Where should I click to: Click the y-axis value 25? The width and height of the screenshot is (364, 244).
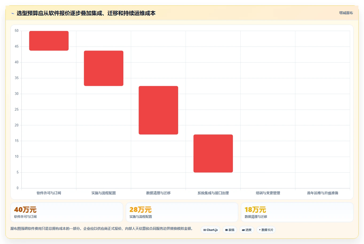pyautogui.click(x=17, y=110)
